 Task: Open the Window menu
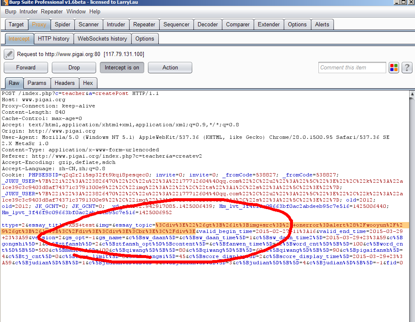pos(76,12)
